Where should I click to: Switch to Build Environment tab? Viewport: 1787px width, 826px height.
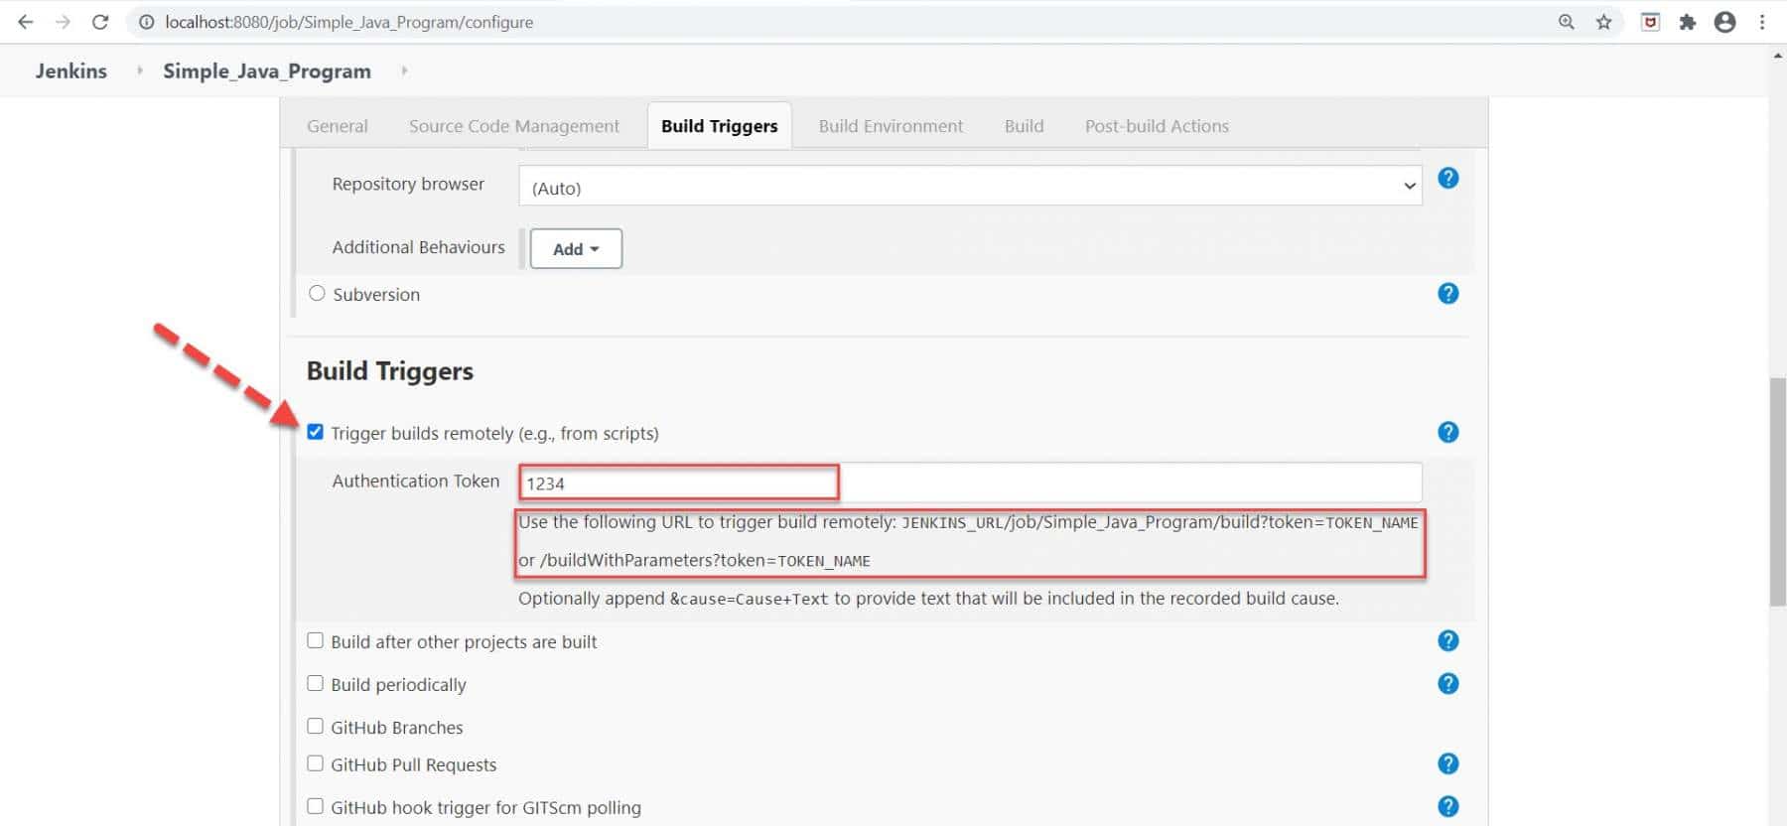(x=891, y=126)
